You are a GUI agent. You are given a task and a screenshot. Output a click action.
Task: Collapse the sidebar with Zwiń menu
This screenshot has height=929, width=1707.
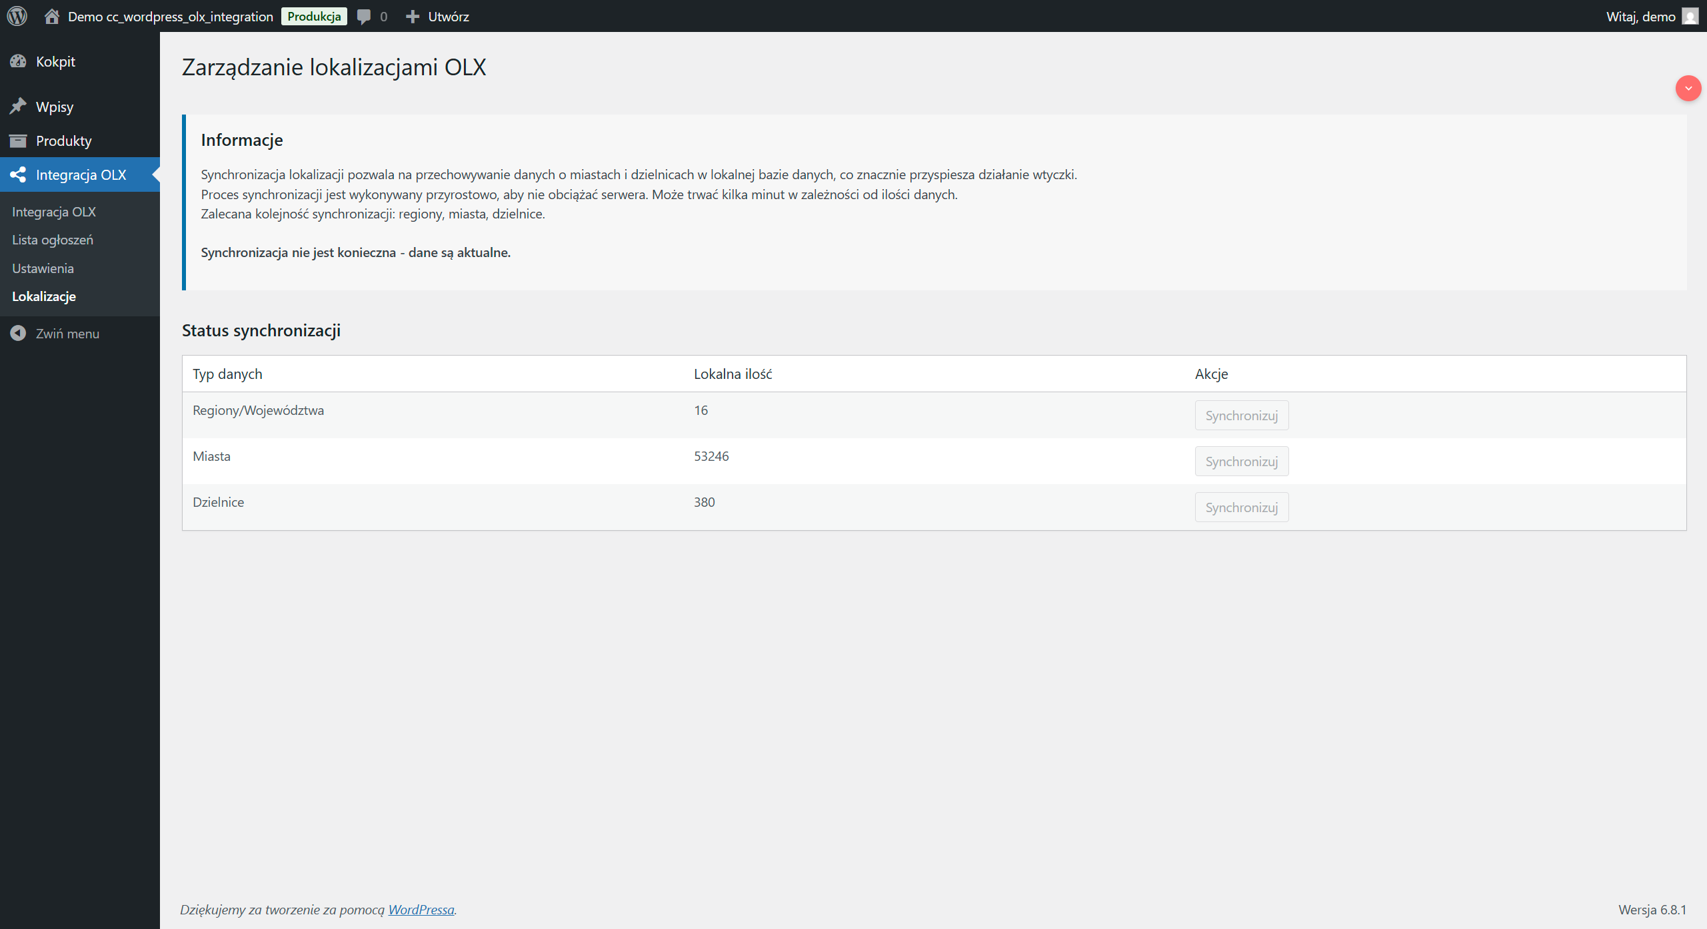pos(67,334)
